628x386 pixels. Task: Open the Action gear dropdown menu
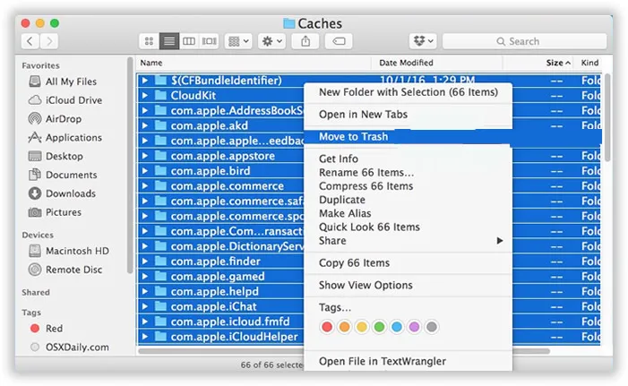point(270,41)
